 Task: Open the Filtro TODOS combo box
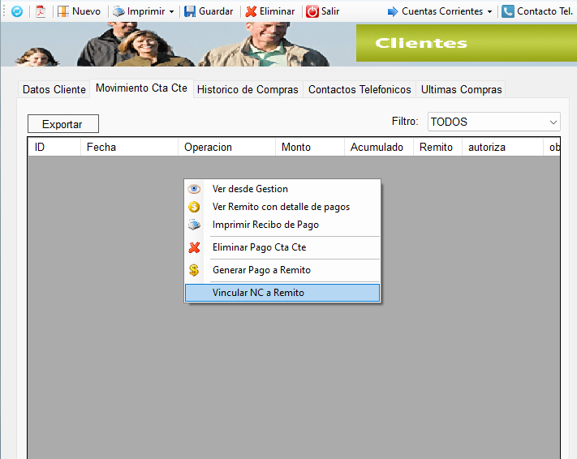coord(494,122)
